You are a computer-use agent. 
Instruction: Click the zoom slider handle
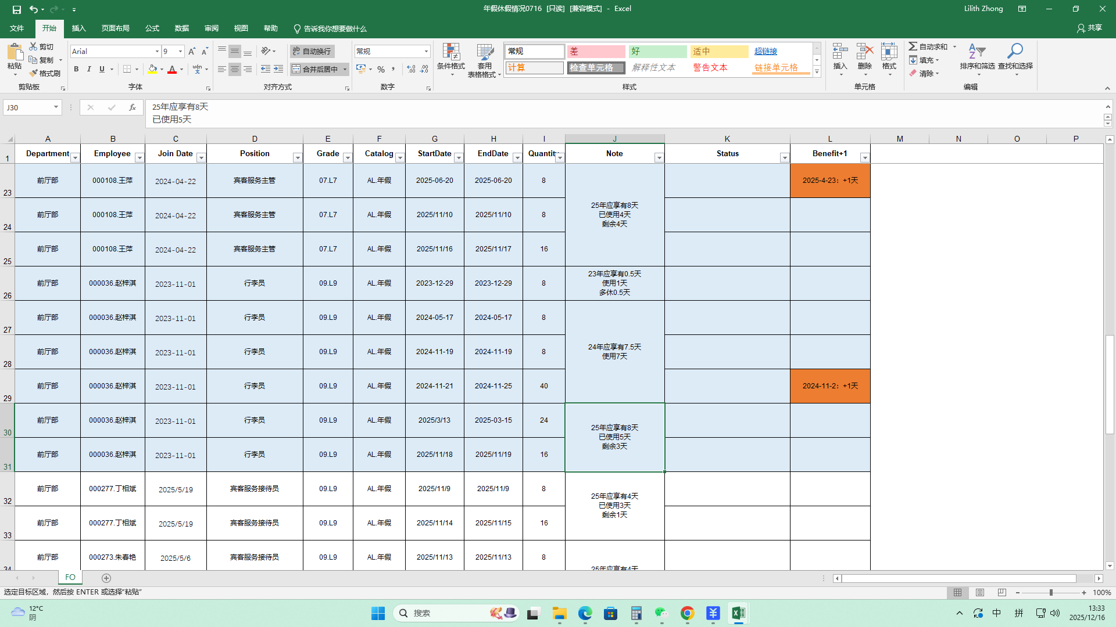coord(1051,593)
